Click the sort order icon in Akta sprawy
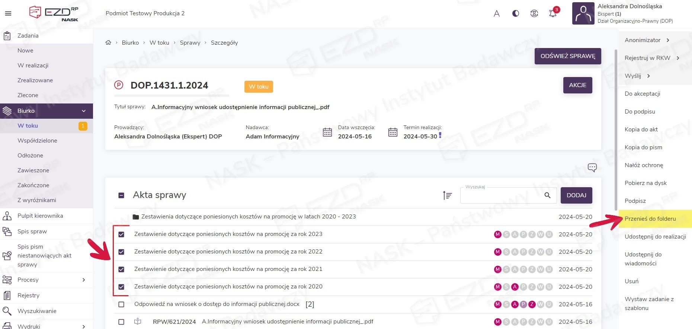This screenshot has width=692, height=329. pos(447,195)
